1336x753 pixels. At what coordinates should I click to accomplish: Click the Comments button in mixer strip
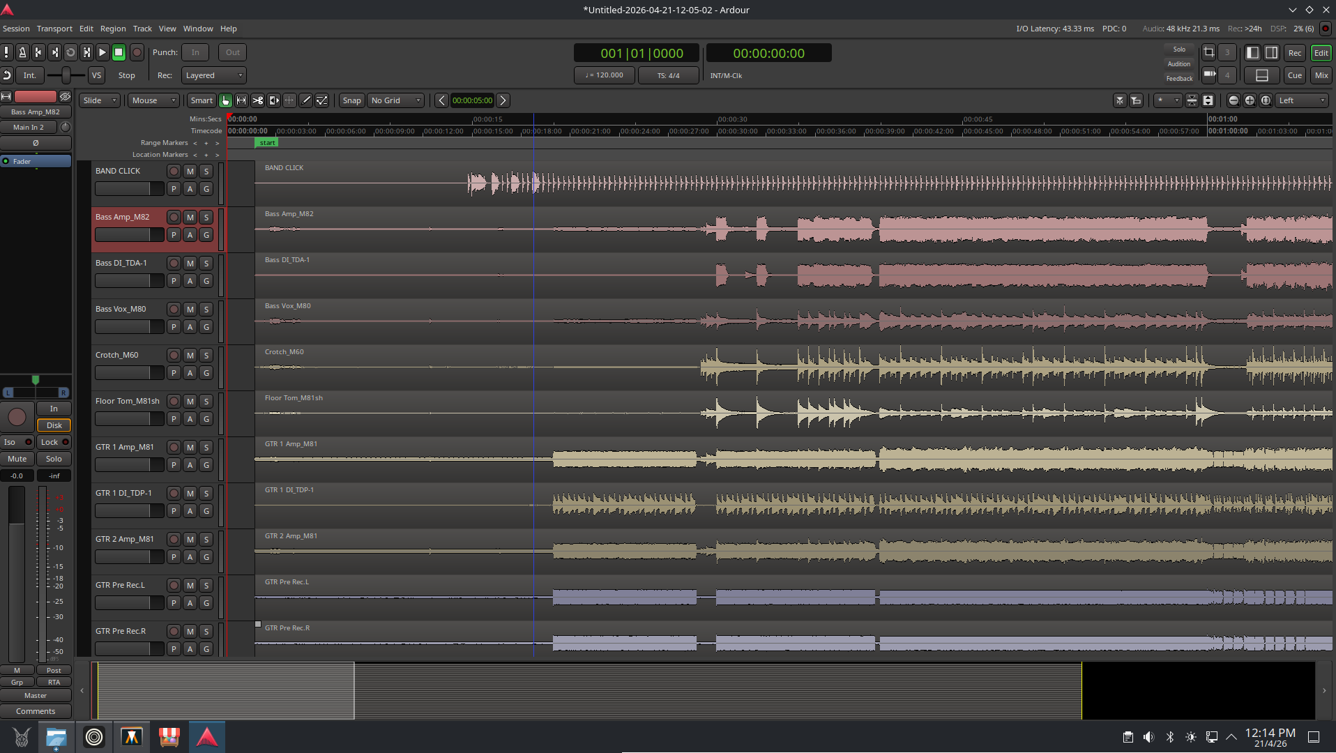point(36,711)
